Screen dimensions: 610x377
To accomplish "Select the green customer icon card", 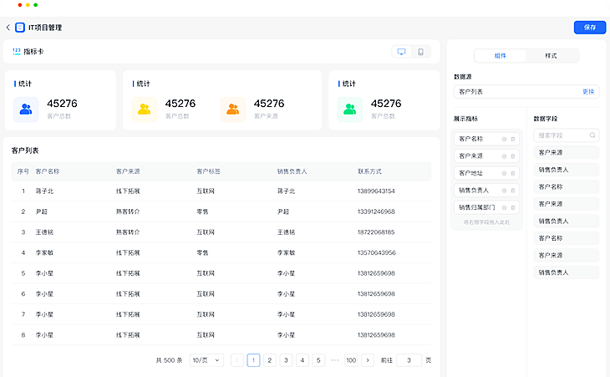I will pyautogui.click(x=350, y=110).
